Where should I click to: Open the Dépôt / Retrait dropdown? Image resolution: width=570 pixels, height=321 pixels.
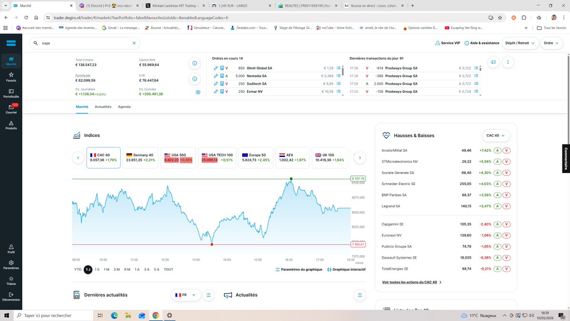tap(520, 43)
